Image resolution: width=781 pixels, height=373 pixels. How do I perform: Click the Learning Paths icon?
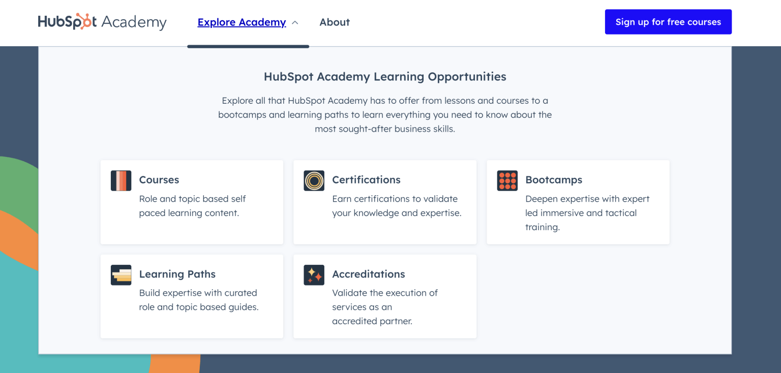tap(121, 275)
